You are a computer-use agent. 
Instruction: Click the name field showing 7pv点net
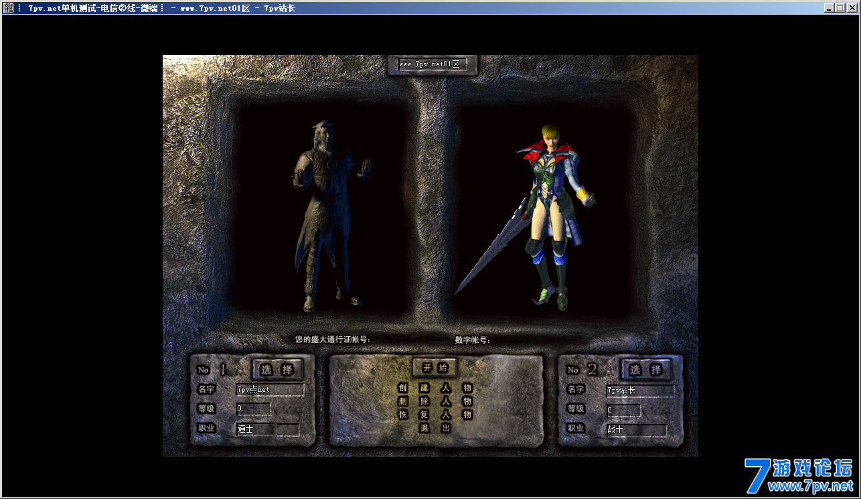coord(270,390)
